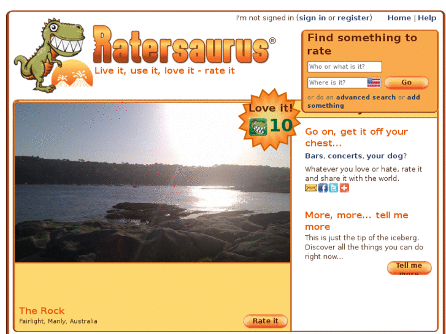Click the dinosaur mascot logo
446x334 pixels.
(x=53, y=55)
